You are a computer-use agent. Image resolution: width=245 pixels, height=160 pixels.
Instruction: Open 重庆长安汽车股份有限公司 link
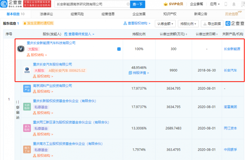point(52,64)
